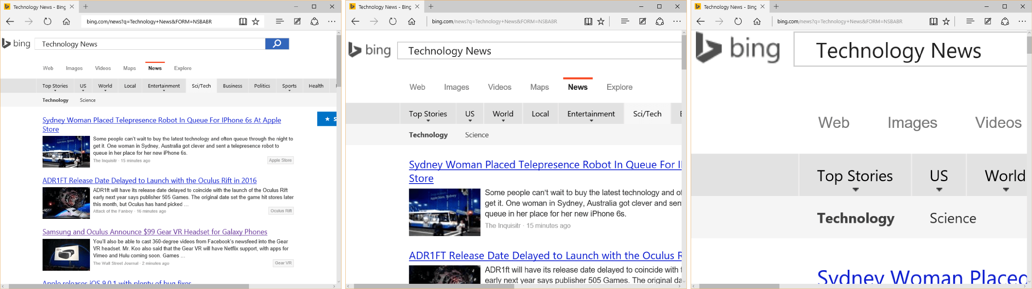Image resolution: width=1032 pixels, height=289 pixels.
Task: Open Share icon in the middle window
Action: coord(660,22)
